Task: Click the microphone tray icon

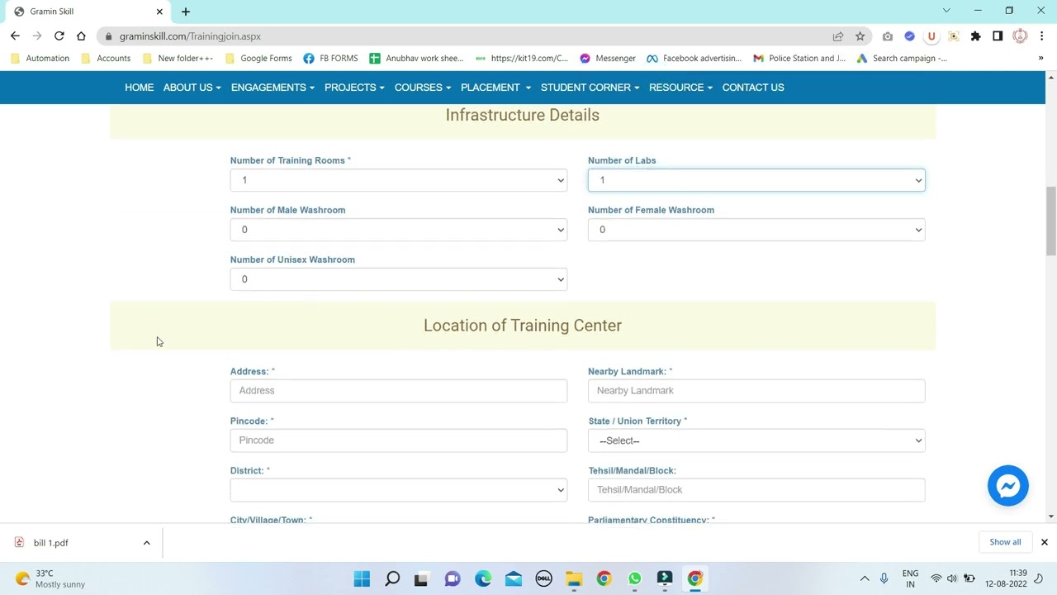Action: coord(884,578)
